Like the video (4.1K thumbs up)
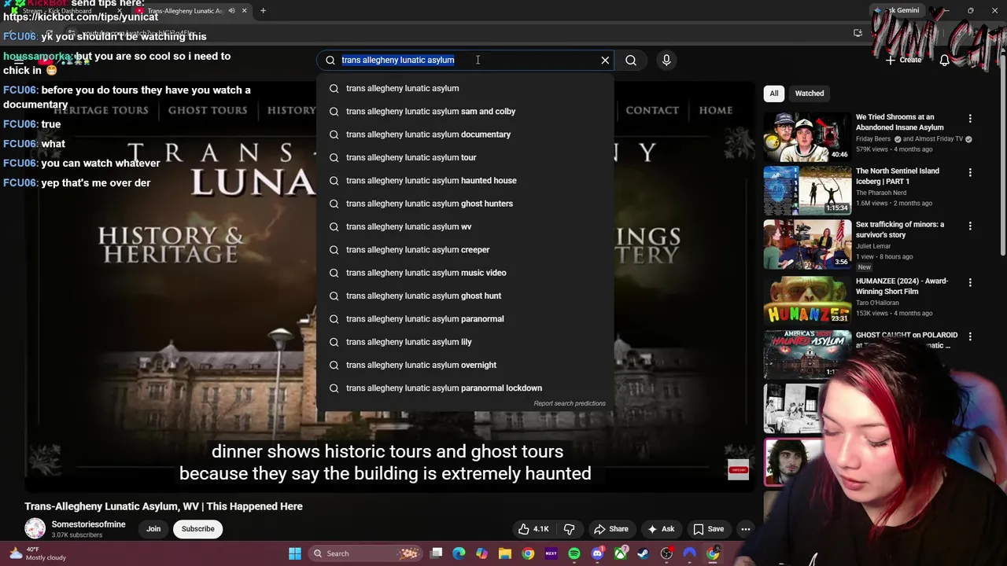Screen dimensions: 1007x566 coord(533,529)
